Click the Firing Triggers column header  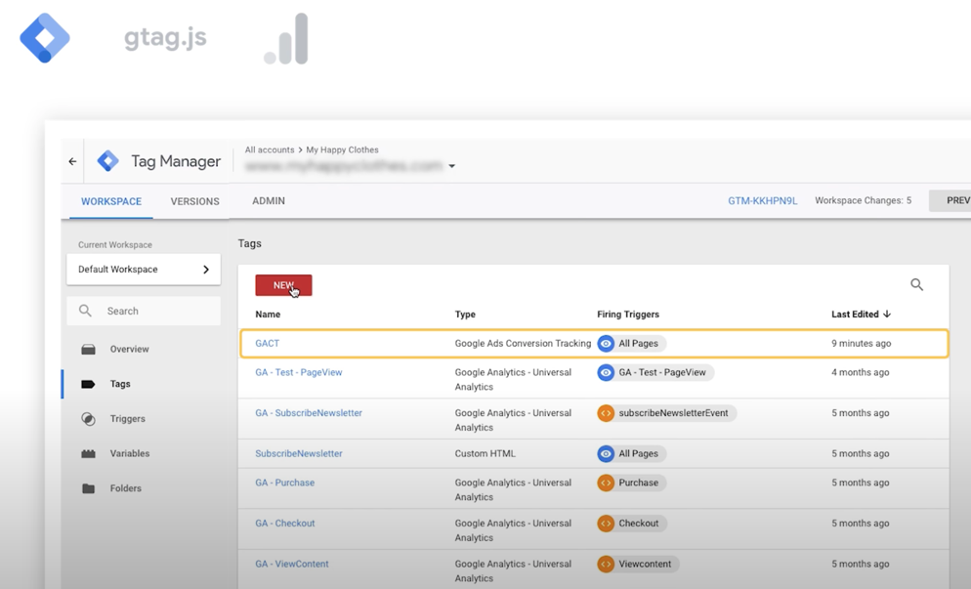click(628, 314)
